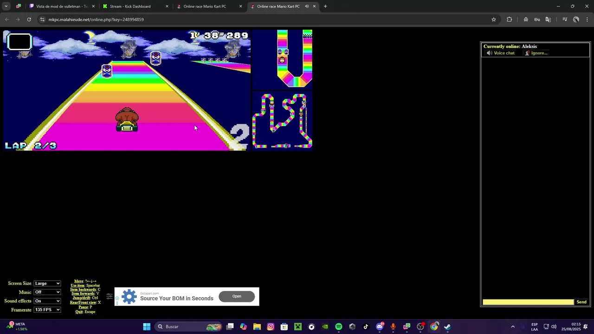
Task: Open TikTok from the taskbar
Action: click(366, 327)
